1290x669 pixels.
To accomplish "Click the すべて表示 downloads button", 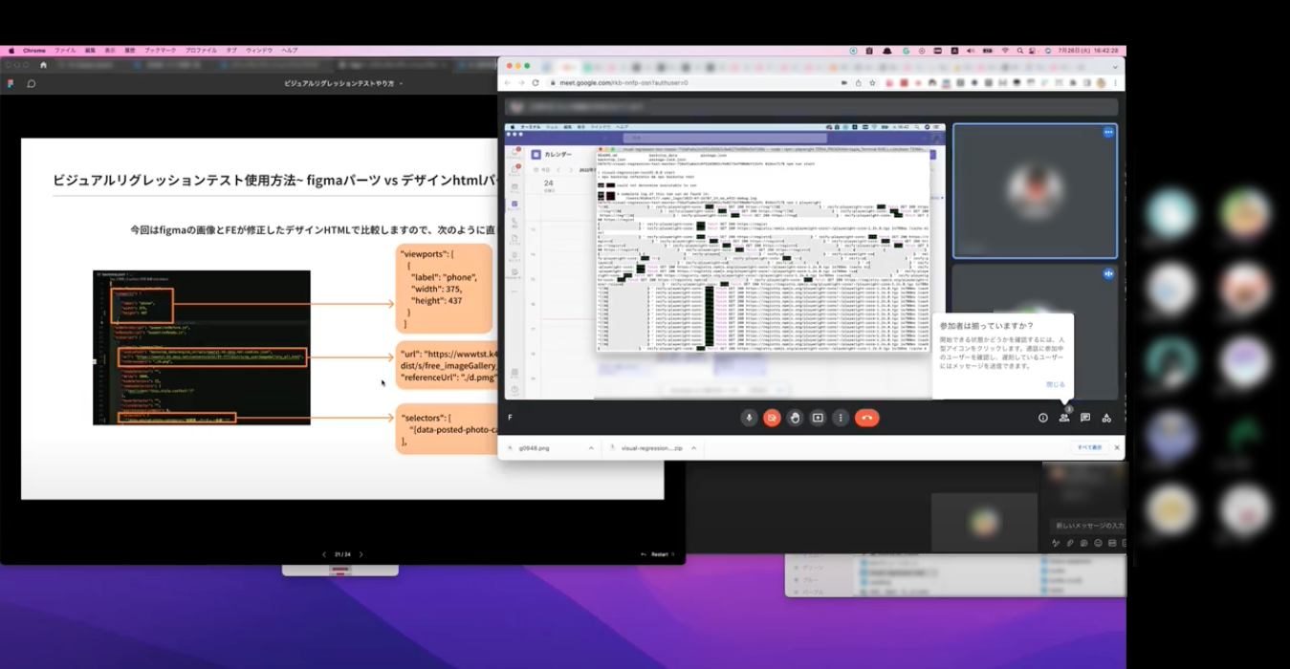I will [1090, 447].
